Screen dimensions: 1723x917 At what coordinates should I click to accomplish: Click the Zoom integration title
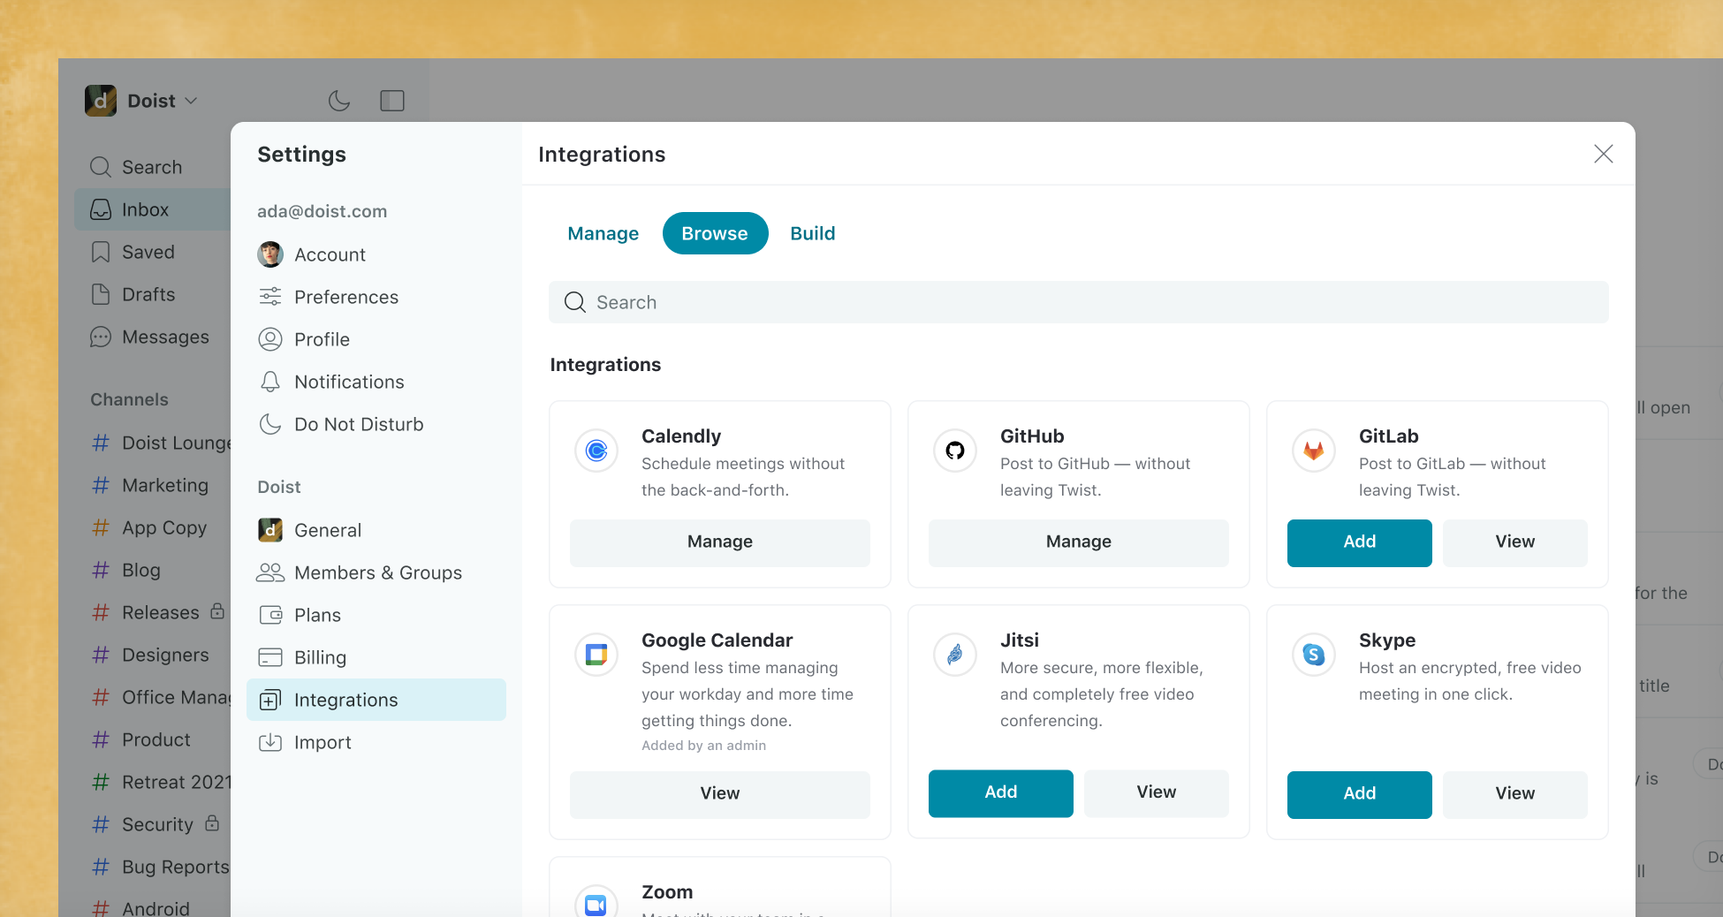[x=667, y=892]
